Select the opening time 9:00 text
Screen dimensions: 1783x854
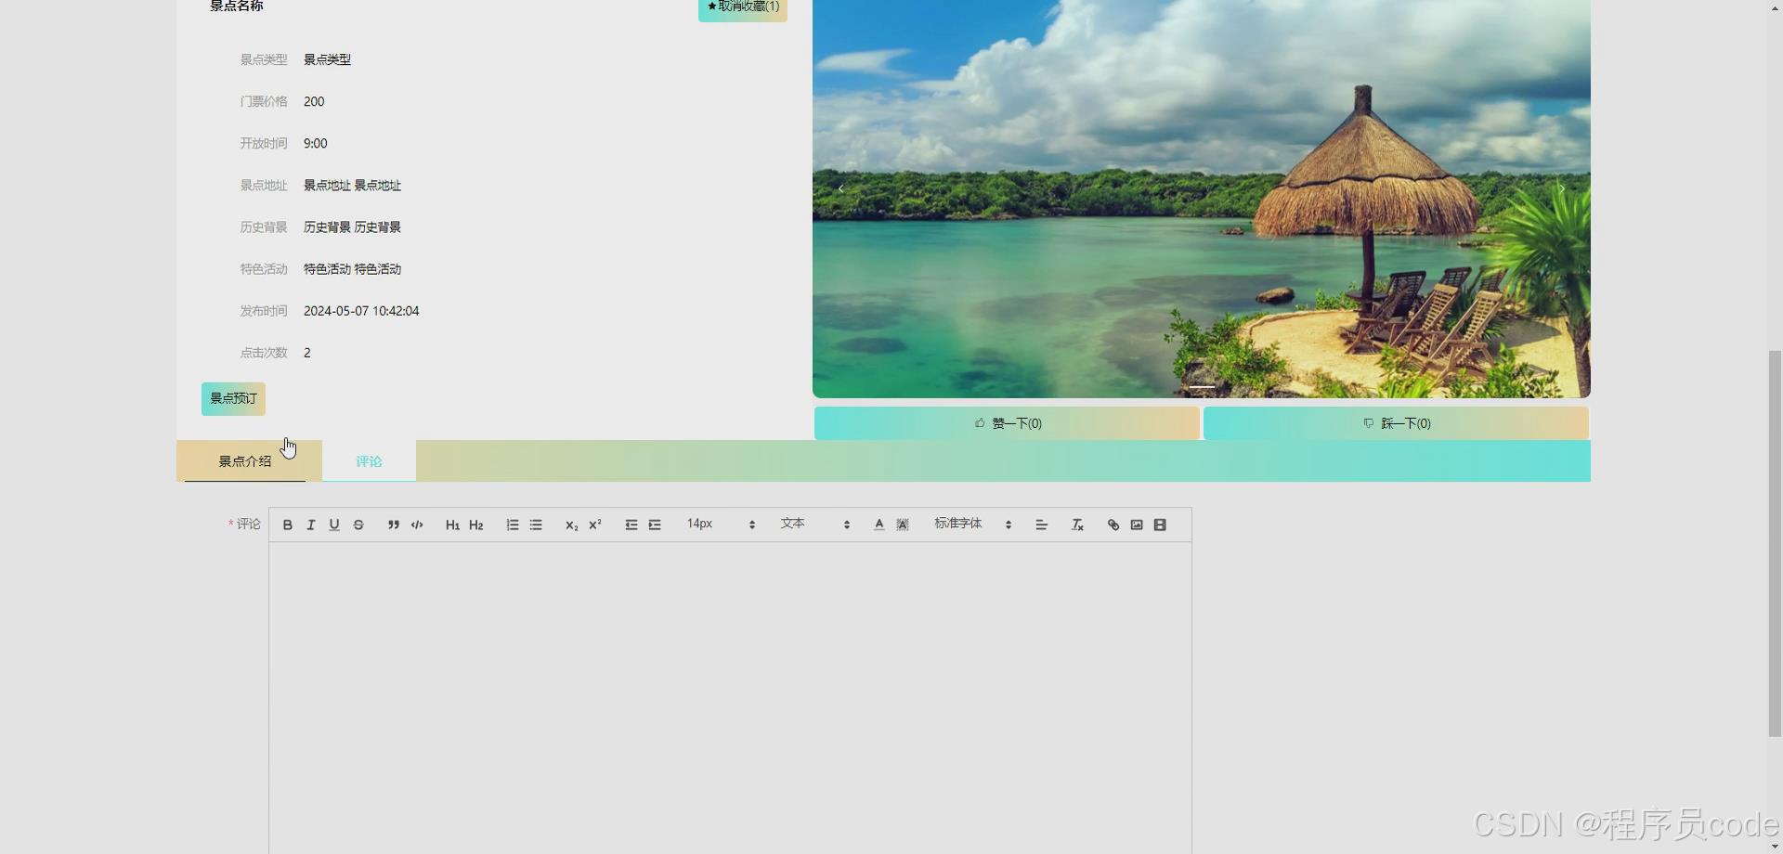click(316, 144)
